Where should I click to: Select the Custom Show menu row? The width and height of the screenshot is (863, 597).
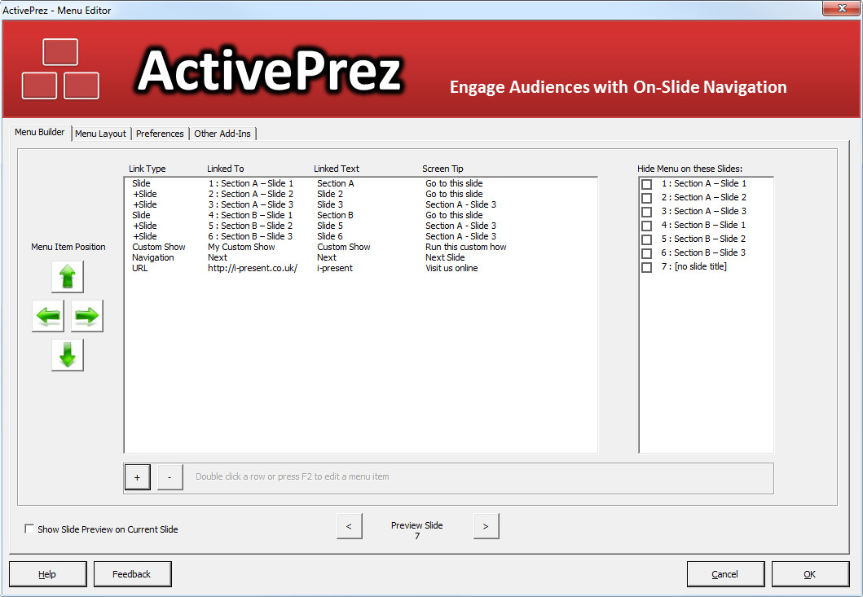(360, 247)
